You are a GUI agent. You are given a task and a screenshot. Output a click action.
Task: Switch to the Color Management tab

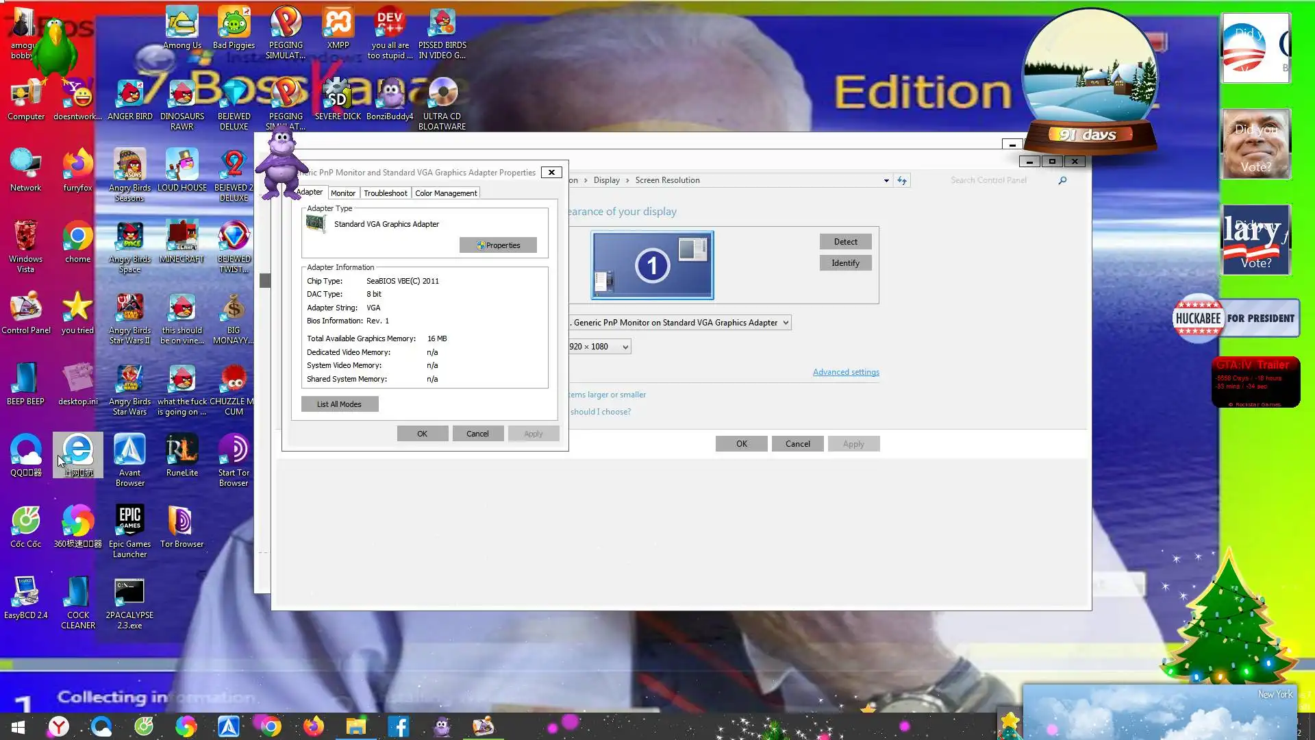[446, 193]
